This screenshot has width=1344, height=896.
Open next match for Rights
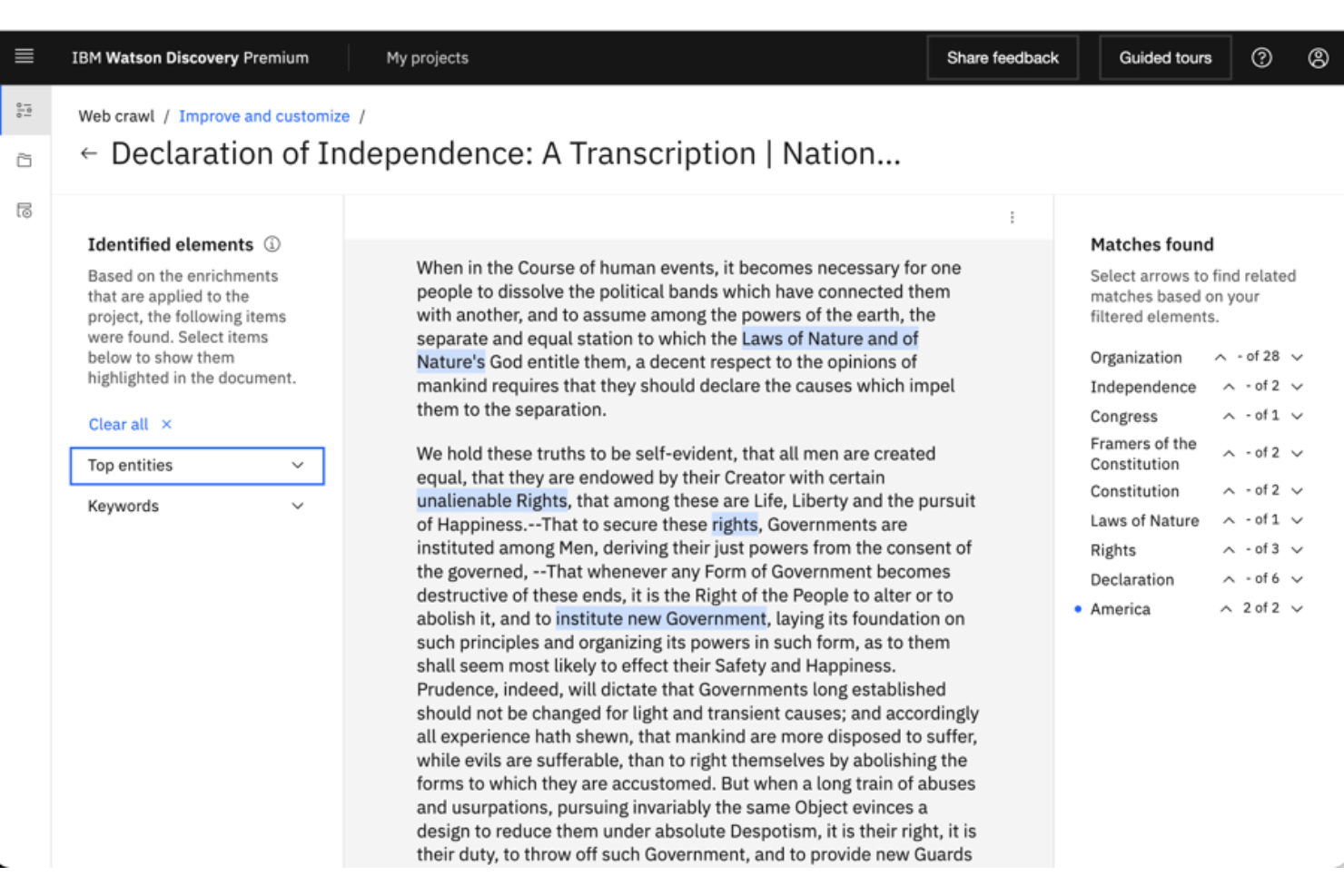[1297, 549]
